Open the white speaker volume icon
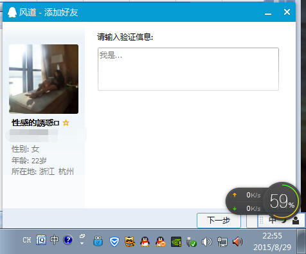 point(206,242)
